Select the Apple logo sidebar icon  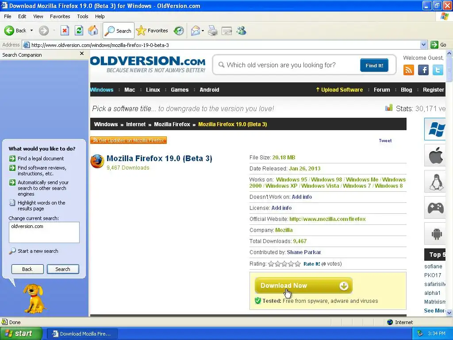pyautogui.click(x=435, y=155)
